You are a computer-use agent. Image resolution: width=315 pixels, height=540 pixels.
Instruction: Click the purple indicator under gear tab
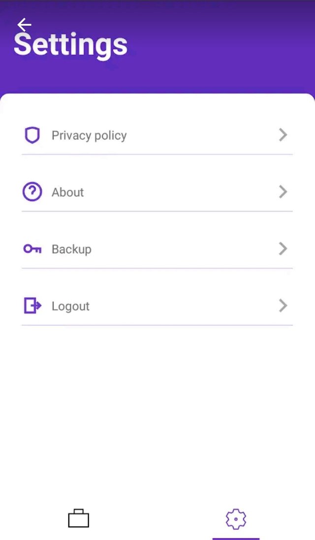[236, 539]
